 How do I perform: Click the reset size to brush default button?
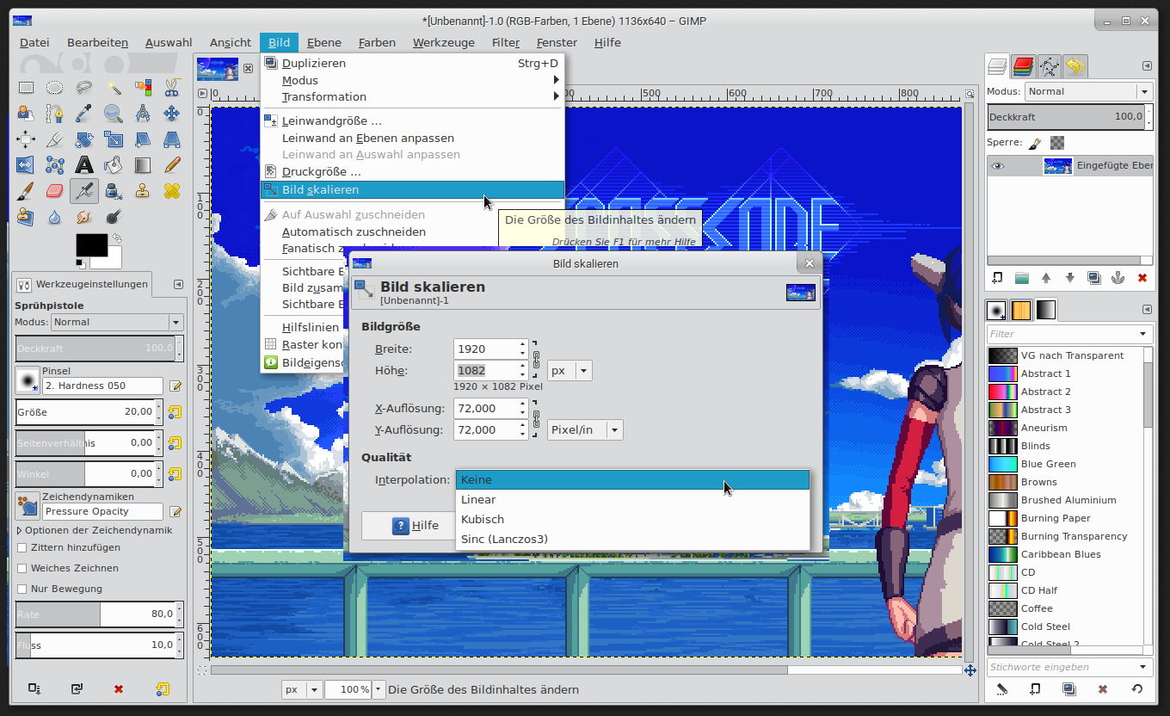tap(175, 412)
